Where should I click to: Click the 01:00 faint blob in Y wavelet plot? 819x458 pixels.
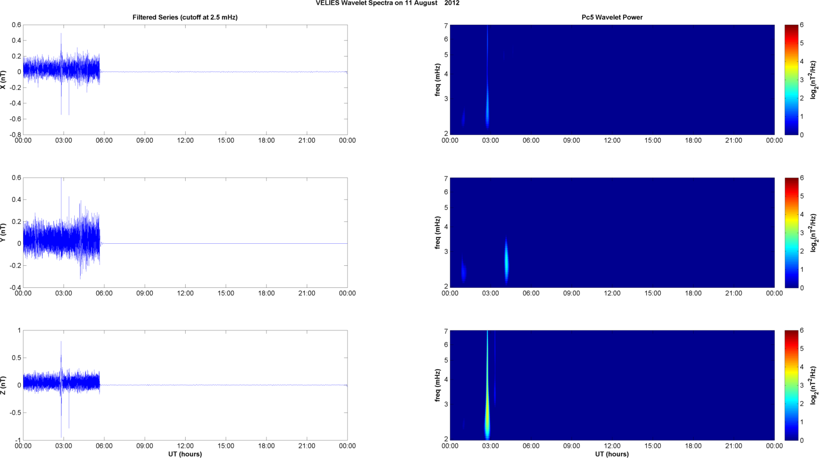pos(463,271)
